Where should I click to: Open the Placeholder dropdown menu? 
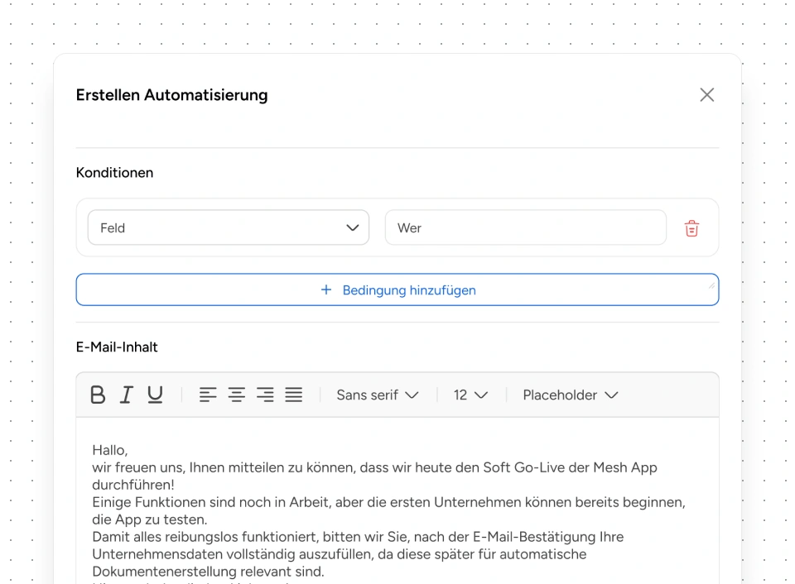point(570,395)
